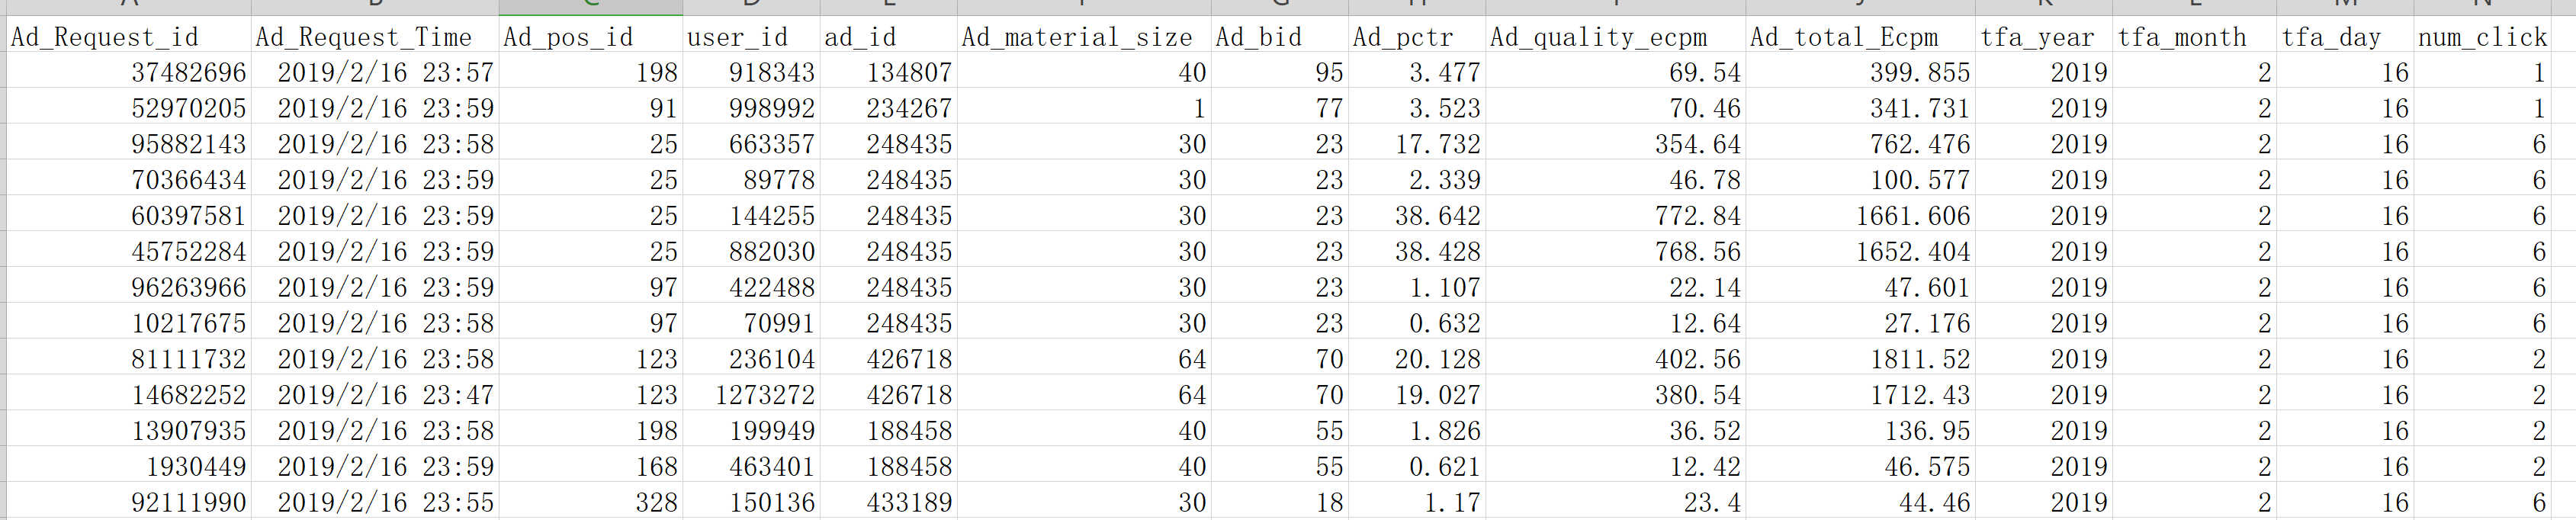The image size is (2576, 520).
Task: Select the cell with user_id 998992
Action: tap(751, 109)
